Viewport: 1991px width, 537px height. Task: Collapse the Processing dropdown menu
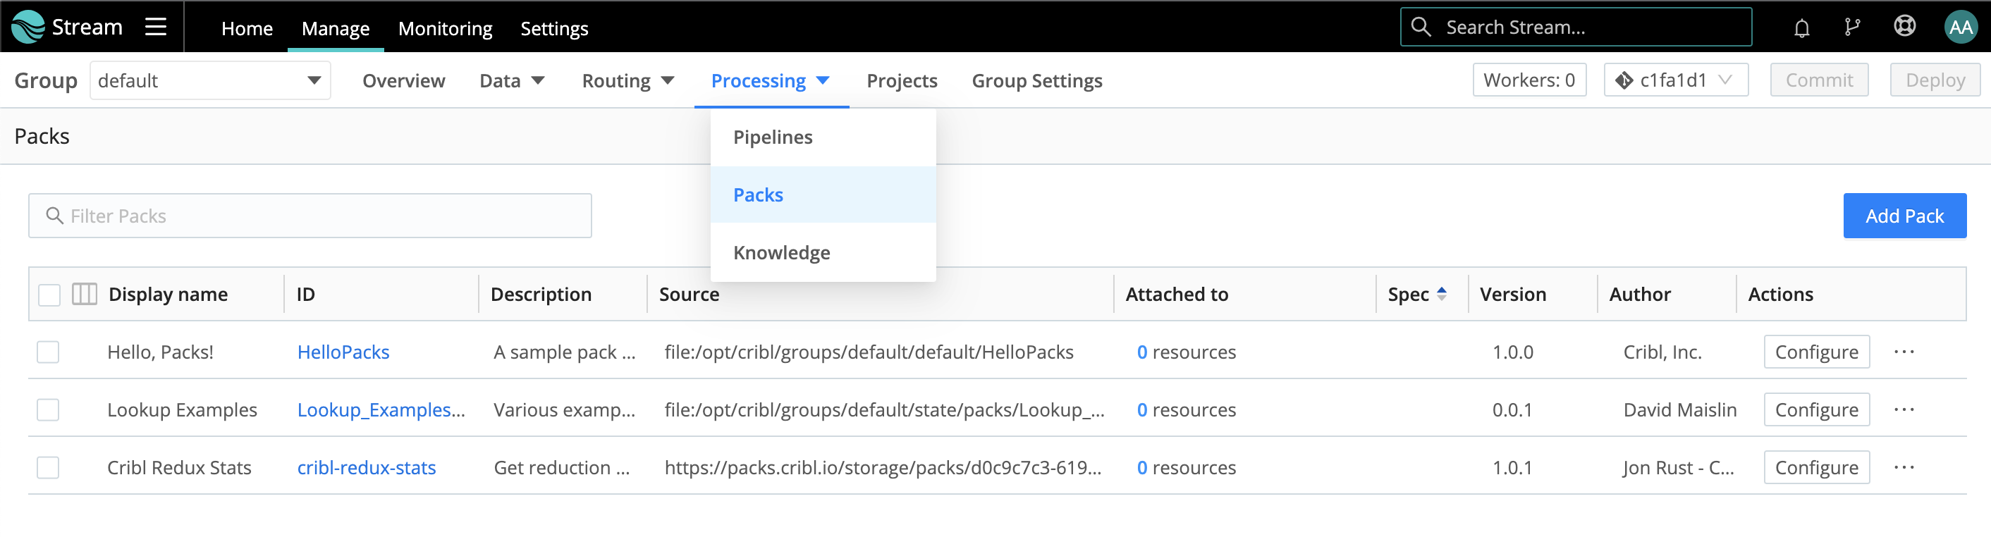(771, 80)
